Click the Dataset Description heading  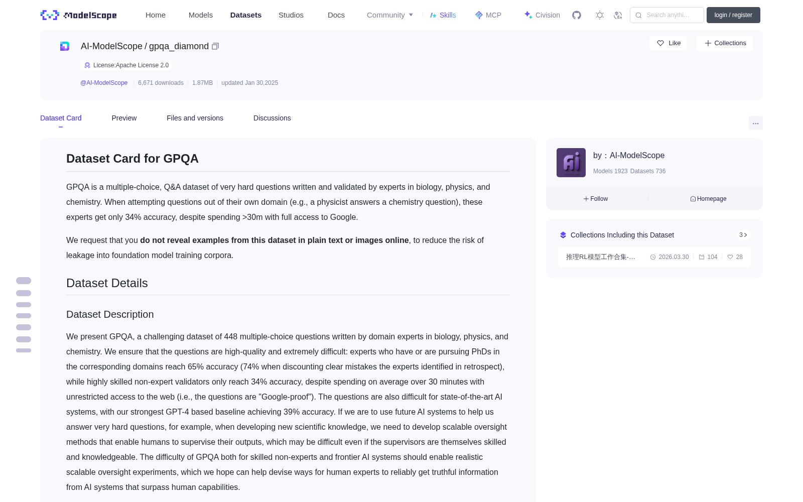110,314
